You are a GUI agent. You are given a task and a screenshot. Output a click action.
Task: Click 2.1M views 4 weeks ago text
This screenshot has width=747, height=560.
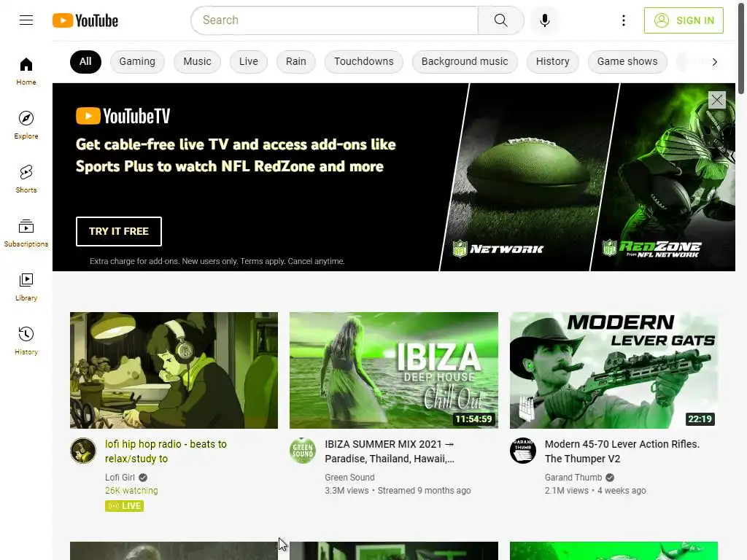[x=595, y=491]
